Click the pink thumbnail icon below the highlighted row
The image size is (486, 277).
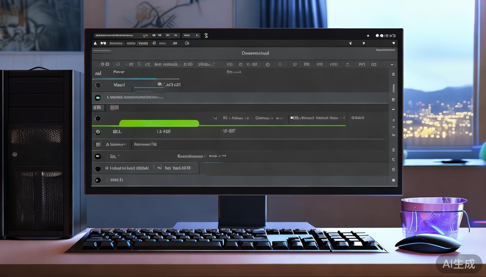point(114,107)
